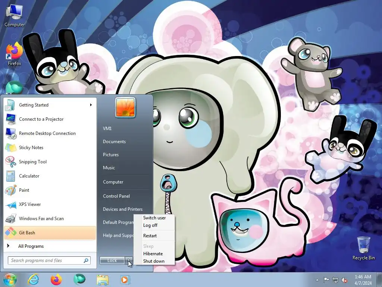Launch Calculator

pos(50,176)
